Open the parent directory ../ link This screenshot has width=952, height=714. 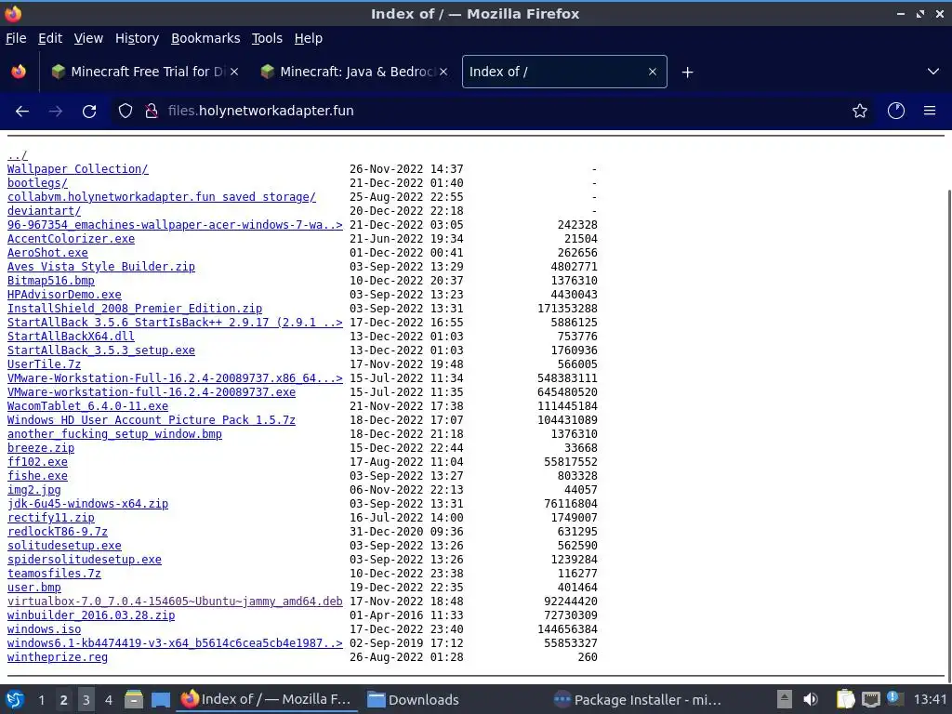pyautogui.click(x=17, y=155)
